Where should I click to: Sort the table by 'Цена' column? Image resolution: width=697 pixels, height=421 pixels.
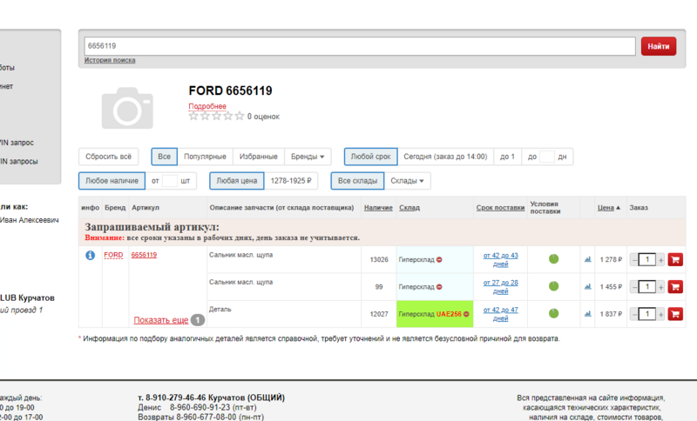pos(608,208)
